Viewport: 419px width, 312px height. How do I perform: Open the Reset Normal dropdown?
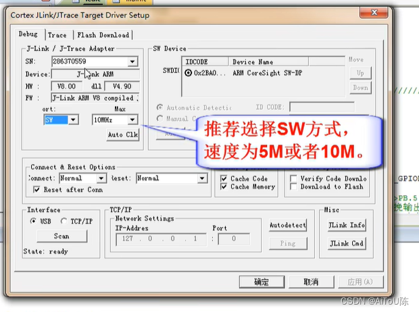(202, 178)
